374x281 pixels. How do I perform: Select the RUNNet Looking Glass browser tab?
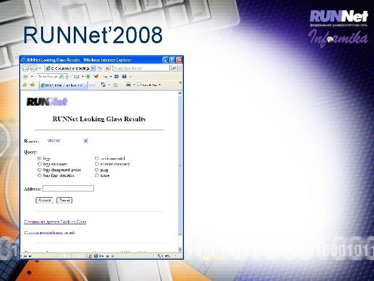[x=63, y=85]
